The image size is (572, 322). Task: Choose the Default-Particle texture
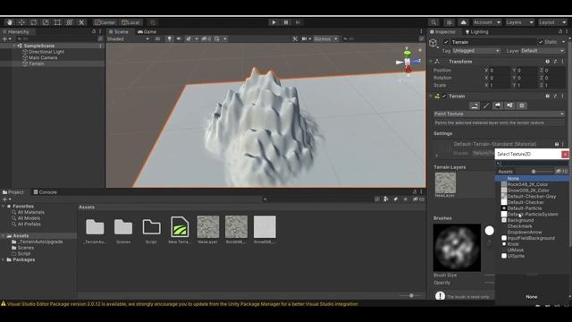click(525, 208)
